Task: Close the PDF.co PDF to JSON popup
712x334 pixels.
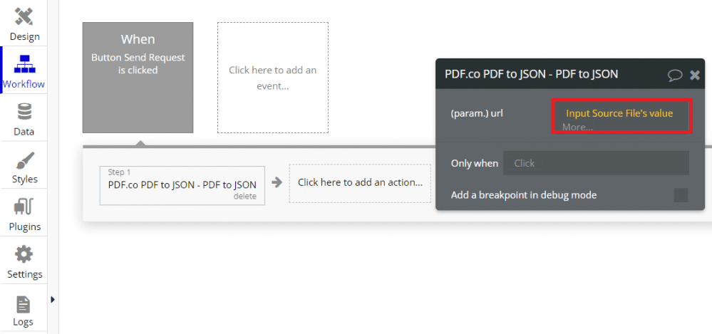Action: click(x=695, y=75)
